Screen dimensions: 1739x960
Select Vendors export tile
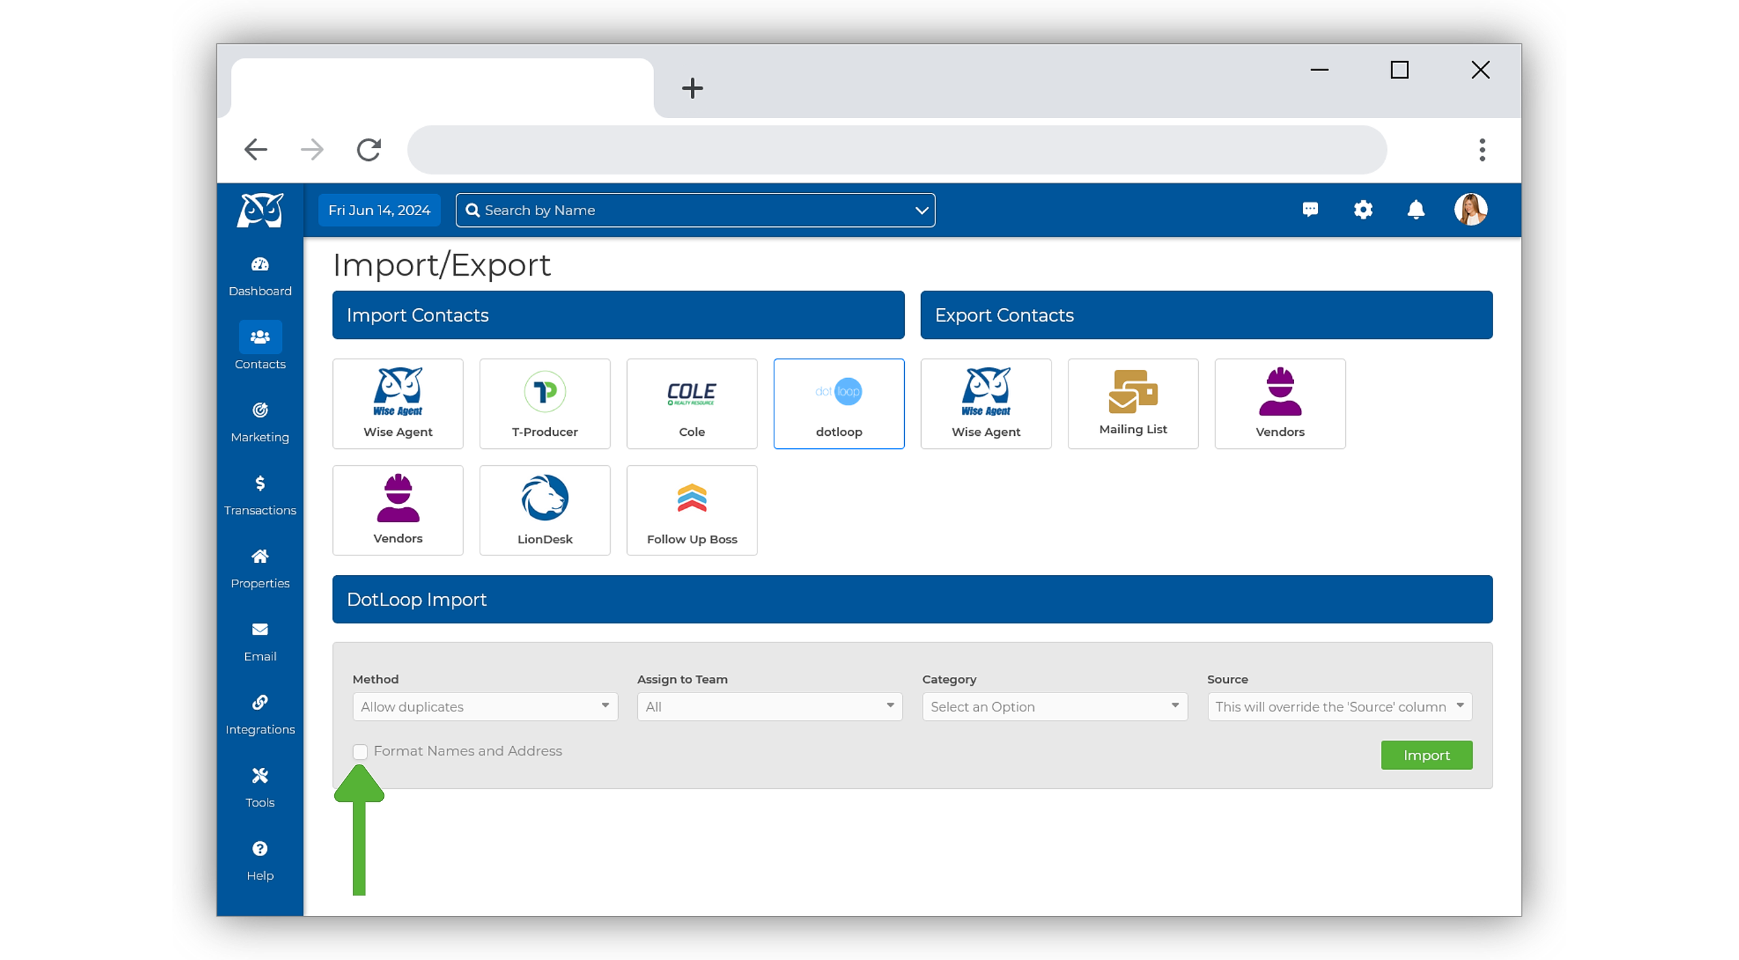tap(1280, 403)
